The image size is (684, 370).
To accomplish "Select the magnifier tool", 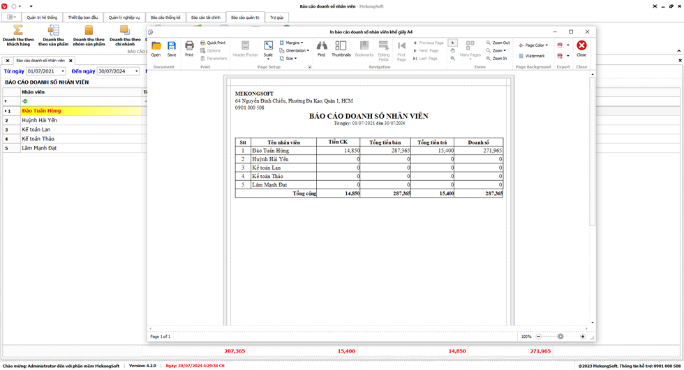I will click(453, 59).
